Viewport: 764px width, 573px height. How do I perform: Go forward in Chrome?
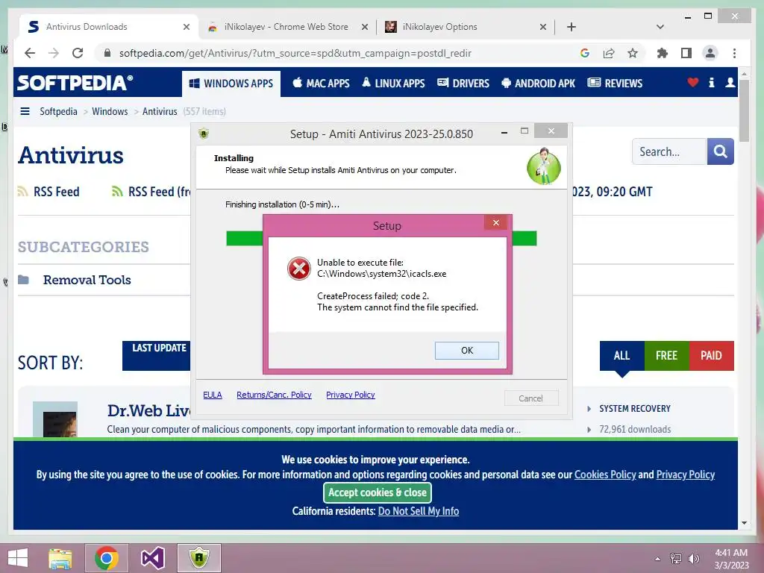coord(54,53)
